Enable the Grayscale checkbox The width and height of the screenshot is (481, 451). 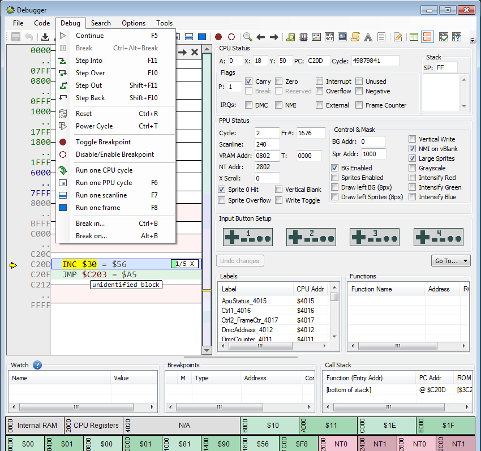tap(413, 168)
